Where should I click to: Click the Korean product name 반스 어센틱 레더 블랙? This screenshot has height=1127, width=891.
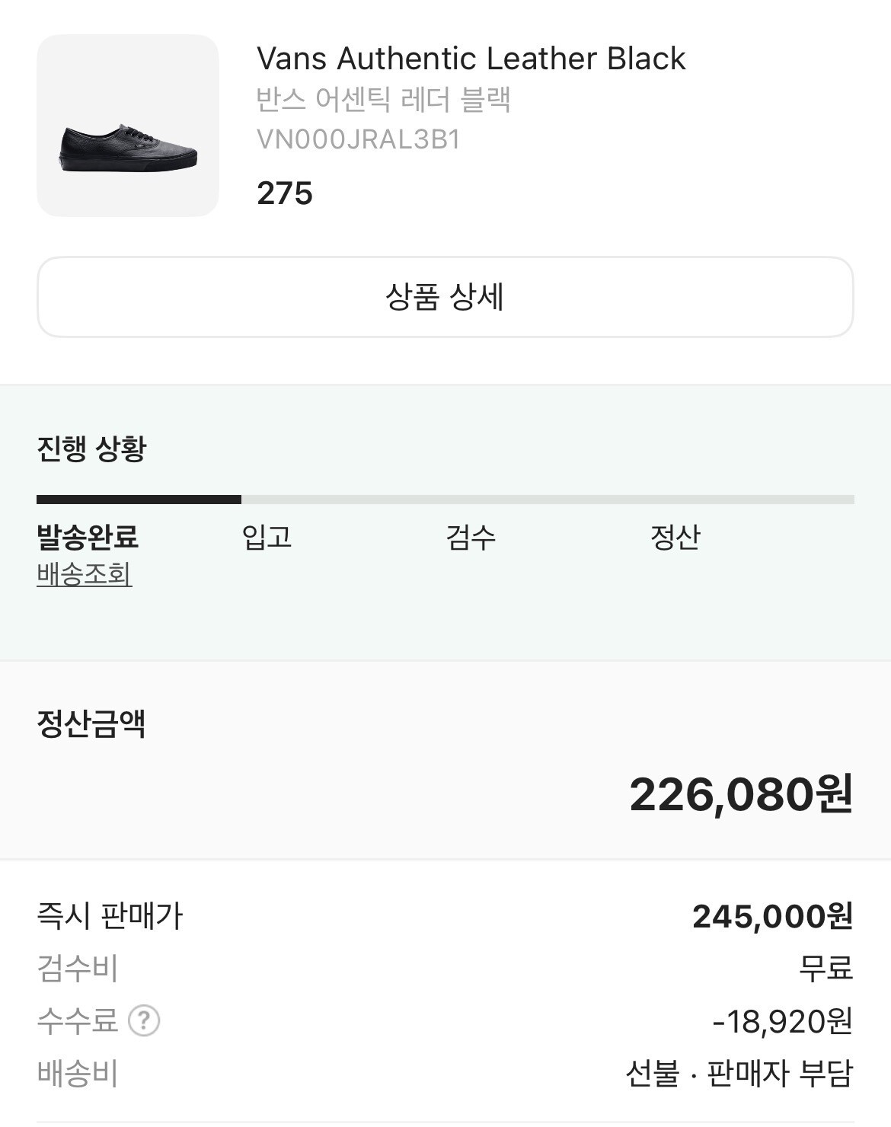(383, 100)
